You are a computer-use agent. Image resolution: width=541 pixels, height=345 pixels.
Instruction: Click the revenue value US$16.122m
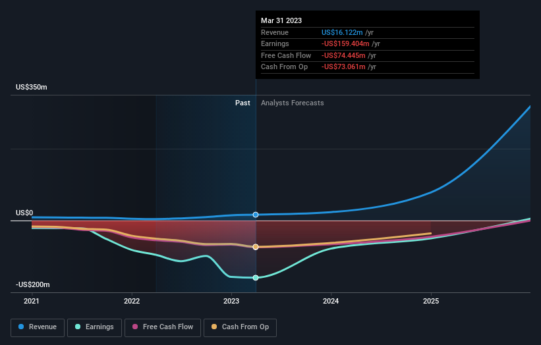click(342, 32)
